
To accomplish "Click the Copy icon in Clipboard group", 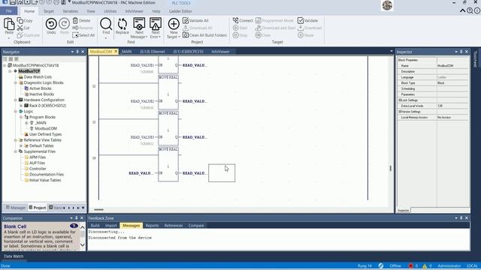I will pos(20,20).
